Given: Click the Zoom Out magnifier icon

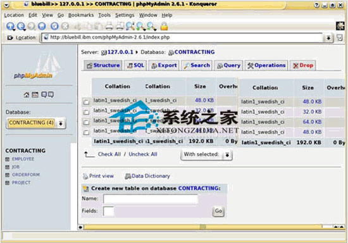Looking at the screenshot, I should [x=151, y=26].
